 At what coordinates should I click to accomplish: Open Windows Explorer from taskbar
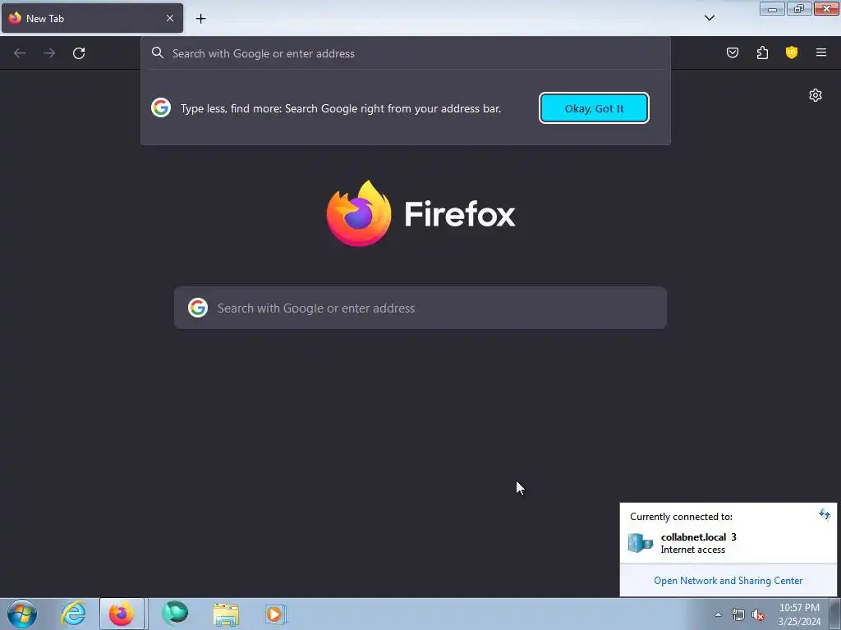[226, 614]
